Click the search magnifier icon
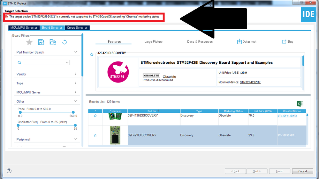 (19, 62)
